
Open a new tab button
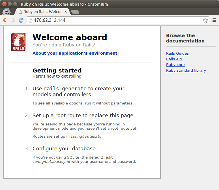point(75,12)
